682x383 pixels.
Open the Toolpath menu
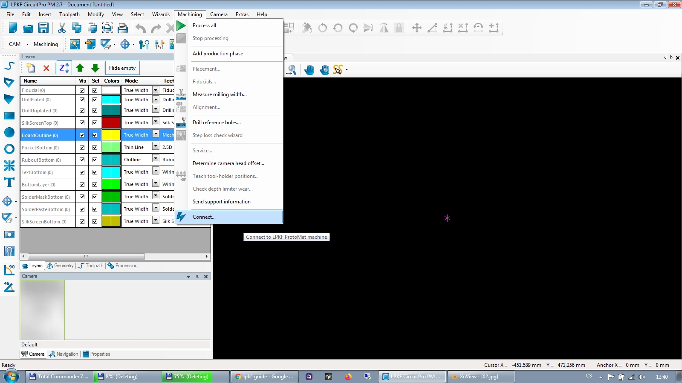pos(69,14)
